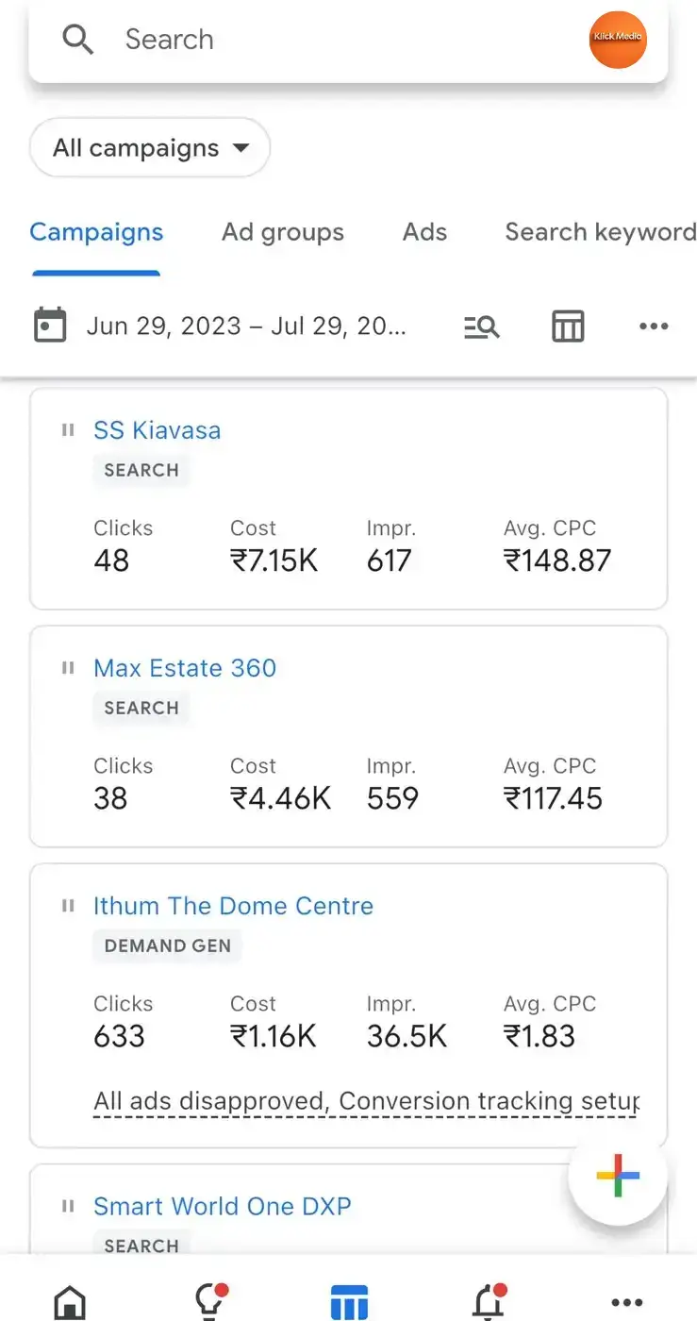This screenshot has height=1321, width=697.
Task: Open the notifications bell icon
Action: [489, 1302]
